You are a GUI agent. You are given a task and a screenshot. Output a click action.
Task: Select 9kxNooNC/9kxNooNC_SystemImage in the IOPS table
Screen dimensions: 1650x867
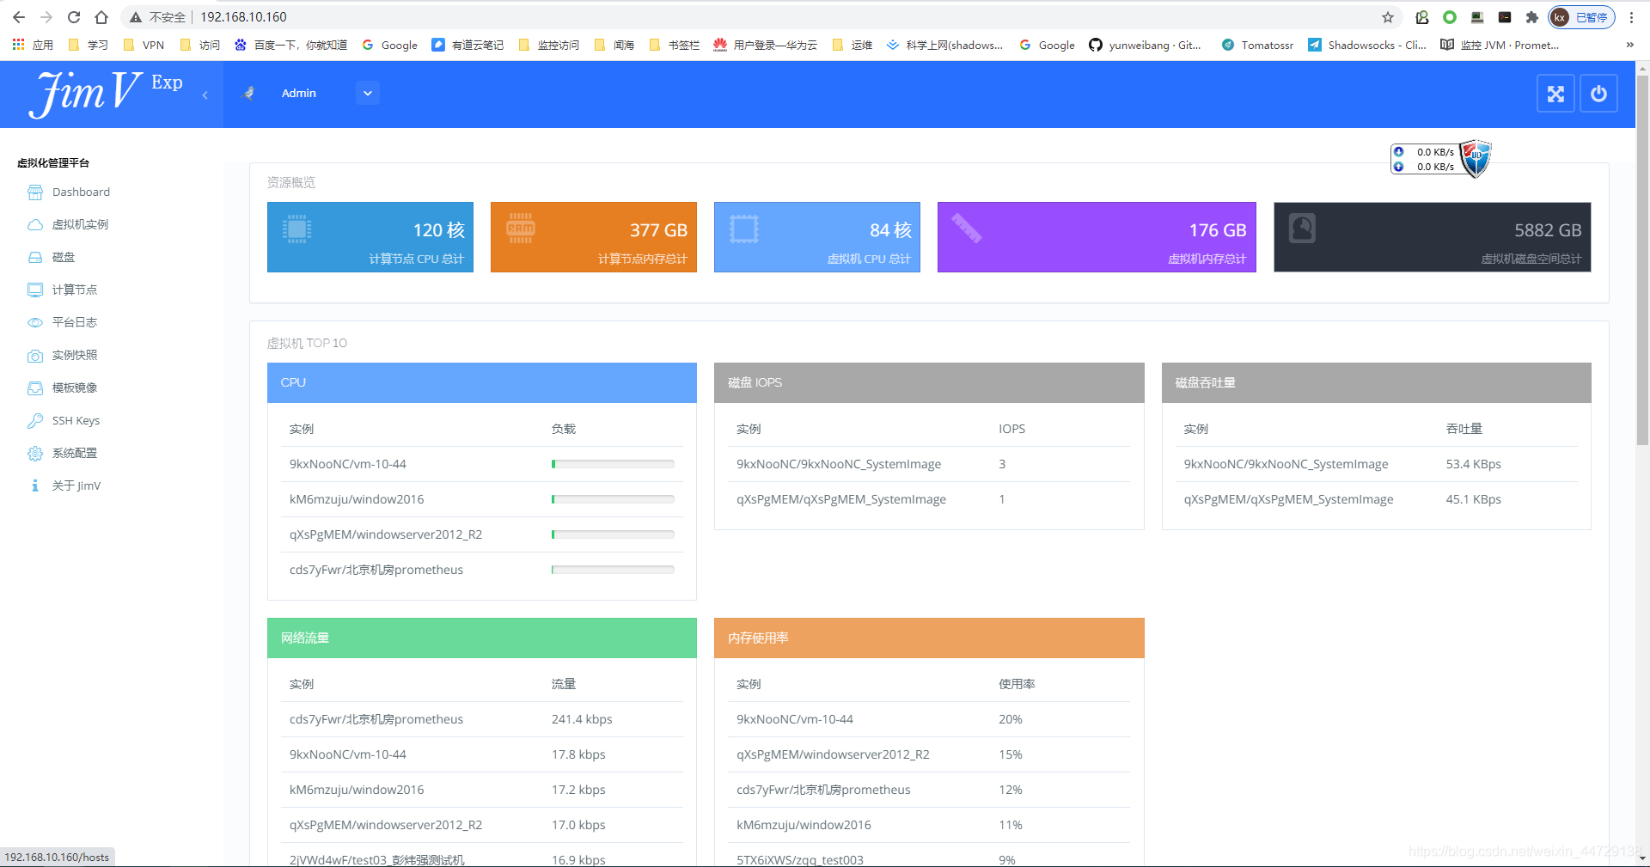839,464
